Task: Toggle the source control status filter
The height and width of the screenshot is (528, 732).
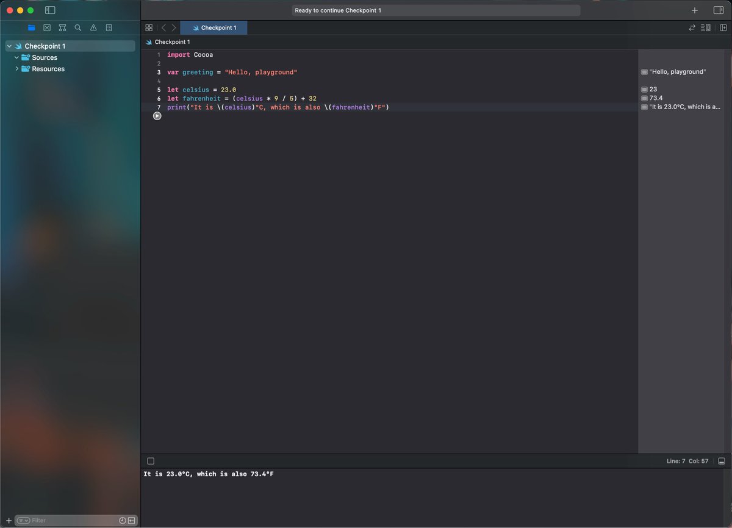Action: (131, 520)
